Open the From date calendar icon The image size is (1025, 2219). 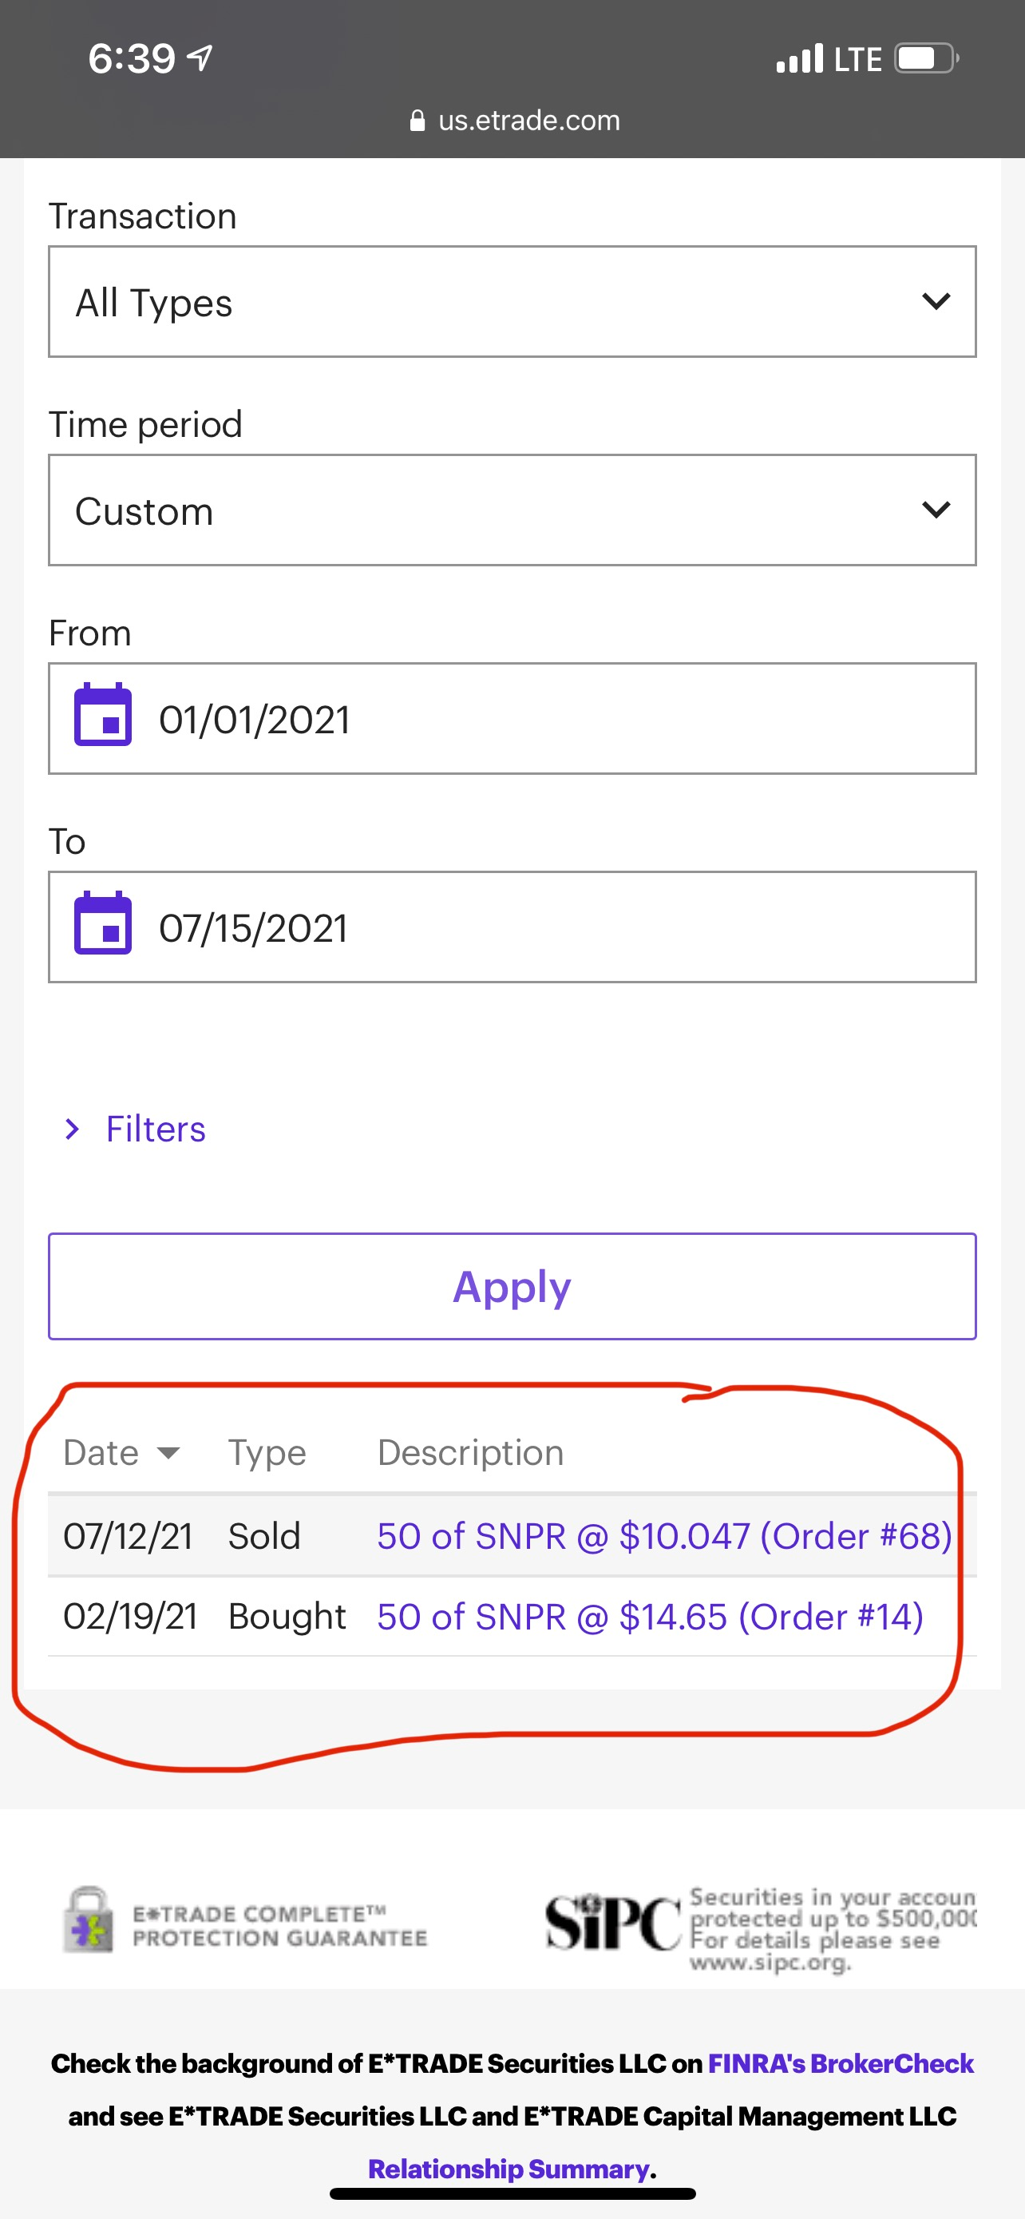(103, 714)
